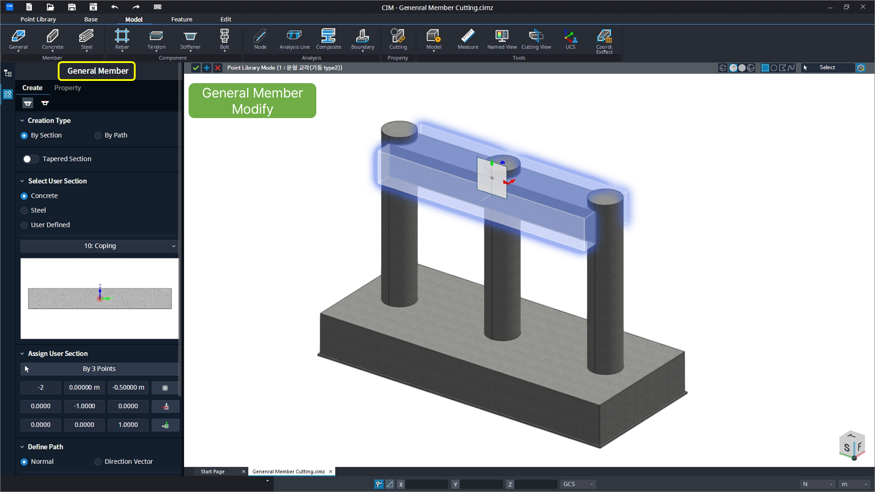The height and width of the screenshot is (492, 875).
Task: Open the N force unit dropdown
Action: [817, 484]
